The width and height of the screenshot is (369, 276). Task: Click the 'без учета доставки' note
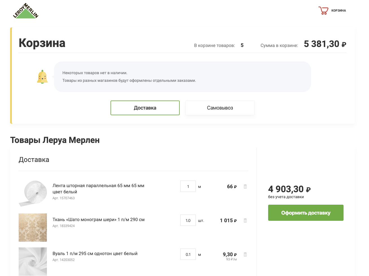coord(286,197)
